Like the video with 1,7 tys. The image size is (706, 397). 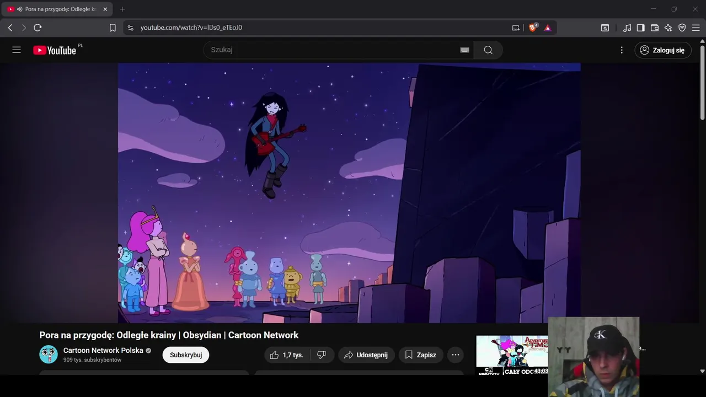tap(287, 355)
